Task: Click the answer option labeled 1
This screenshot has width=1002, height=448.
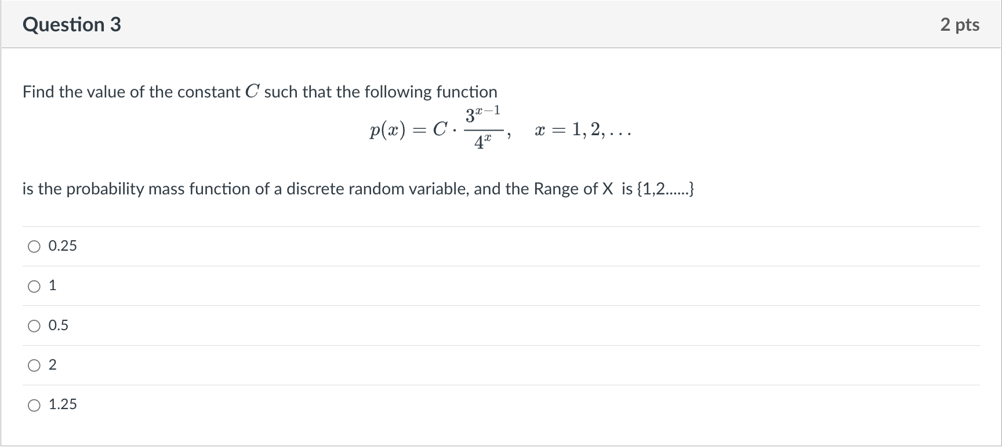Action: pos(53,286)
